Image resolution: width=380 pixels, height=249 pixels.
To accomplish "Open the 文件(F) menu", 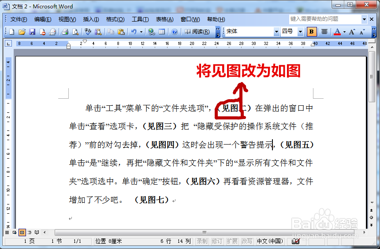I will (x=19, y=19).
